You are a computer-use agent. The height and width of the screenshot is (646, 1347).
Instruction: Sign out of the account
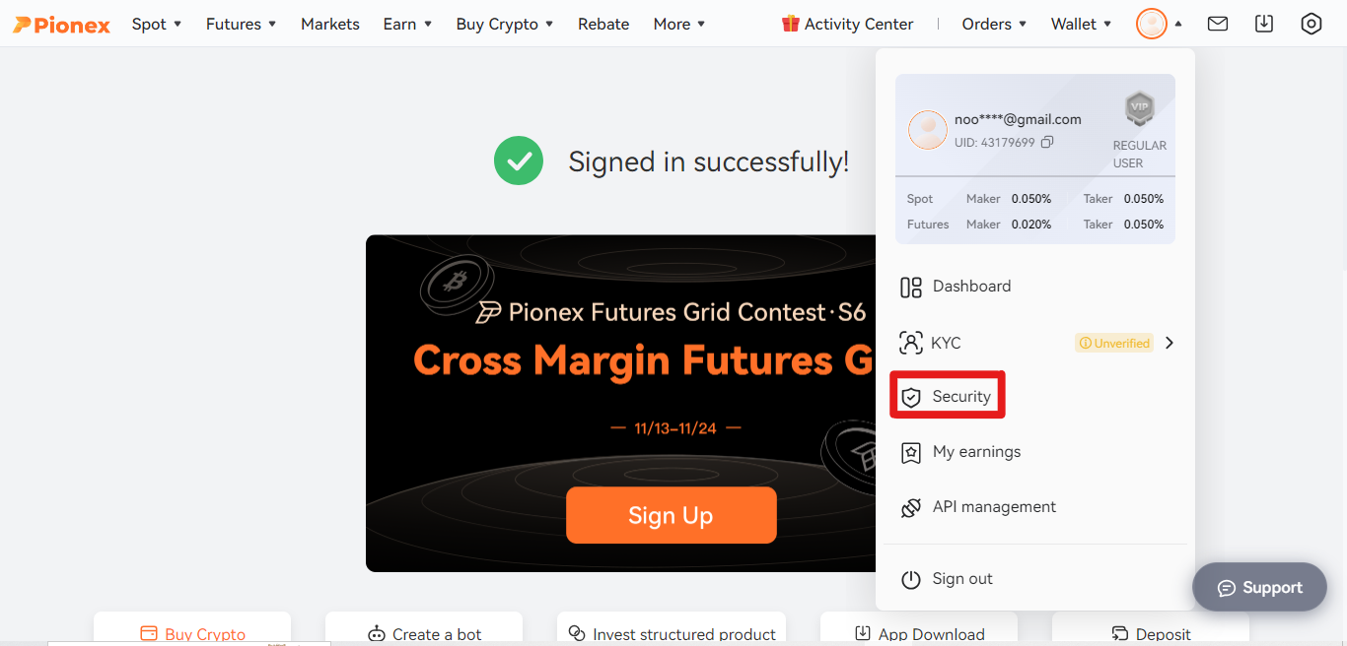1035,579
